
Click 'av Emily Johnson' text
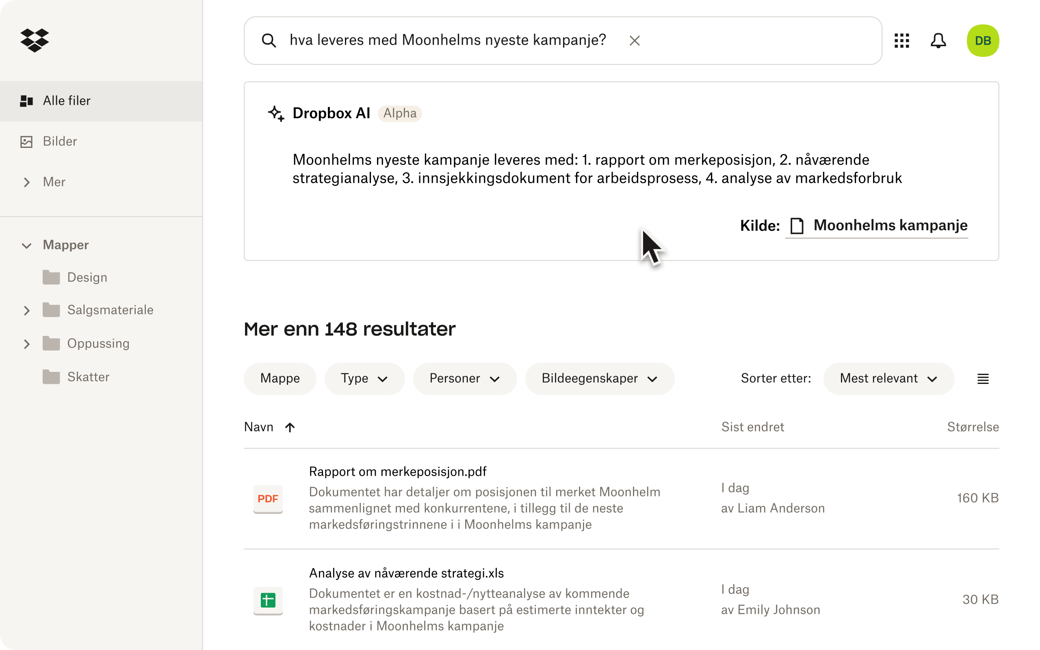(771, 610)
